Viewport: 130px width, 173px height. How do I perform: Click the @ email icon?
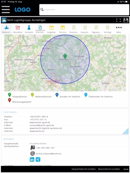(x=32, y=154)
